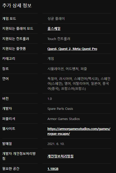Click the 지원되는 컨트롤러 row label

click(x=16, y=39)
